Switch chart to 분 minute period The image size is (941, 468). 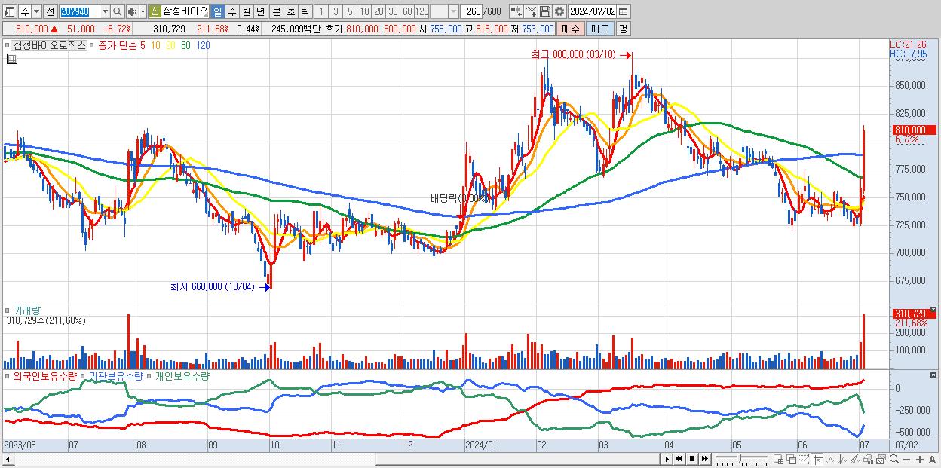276,11
